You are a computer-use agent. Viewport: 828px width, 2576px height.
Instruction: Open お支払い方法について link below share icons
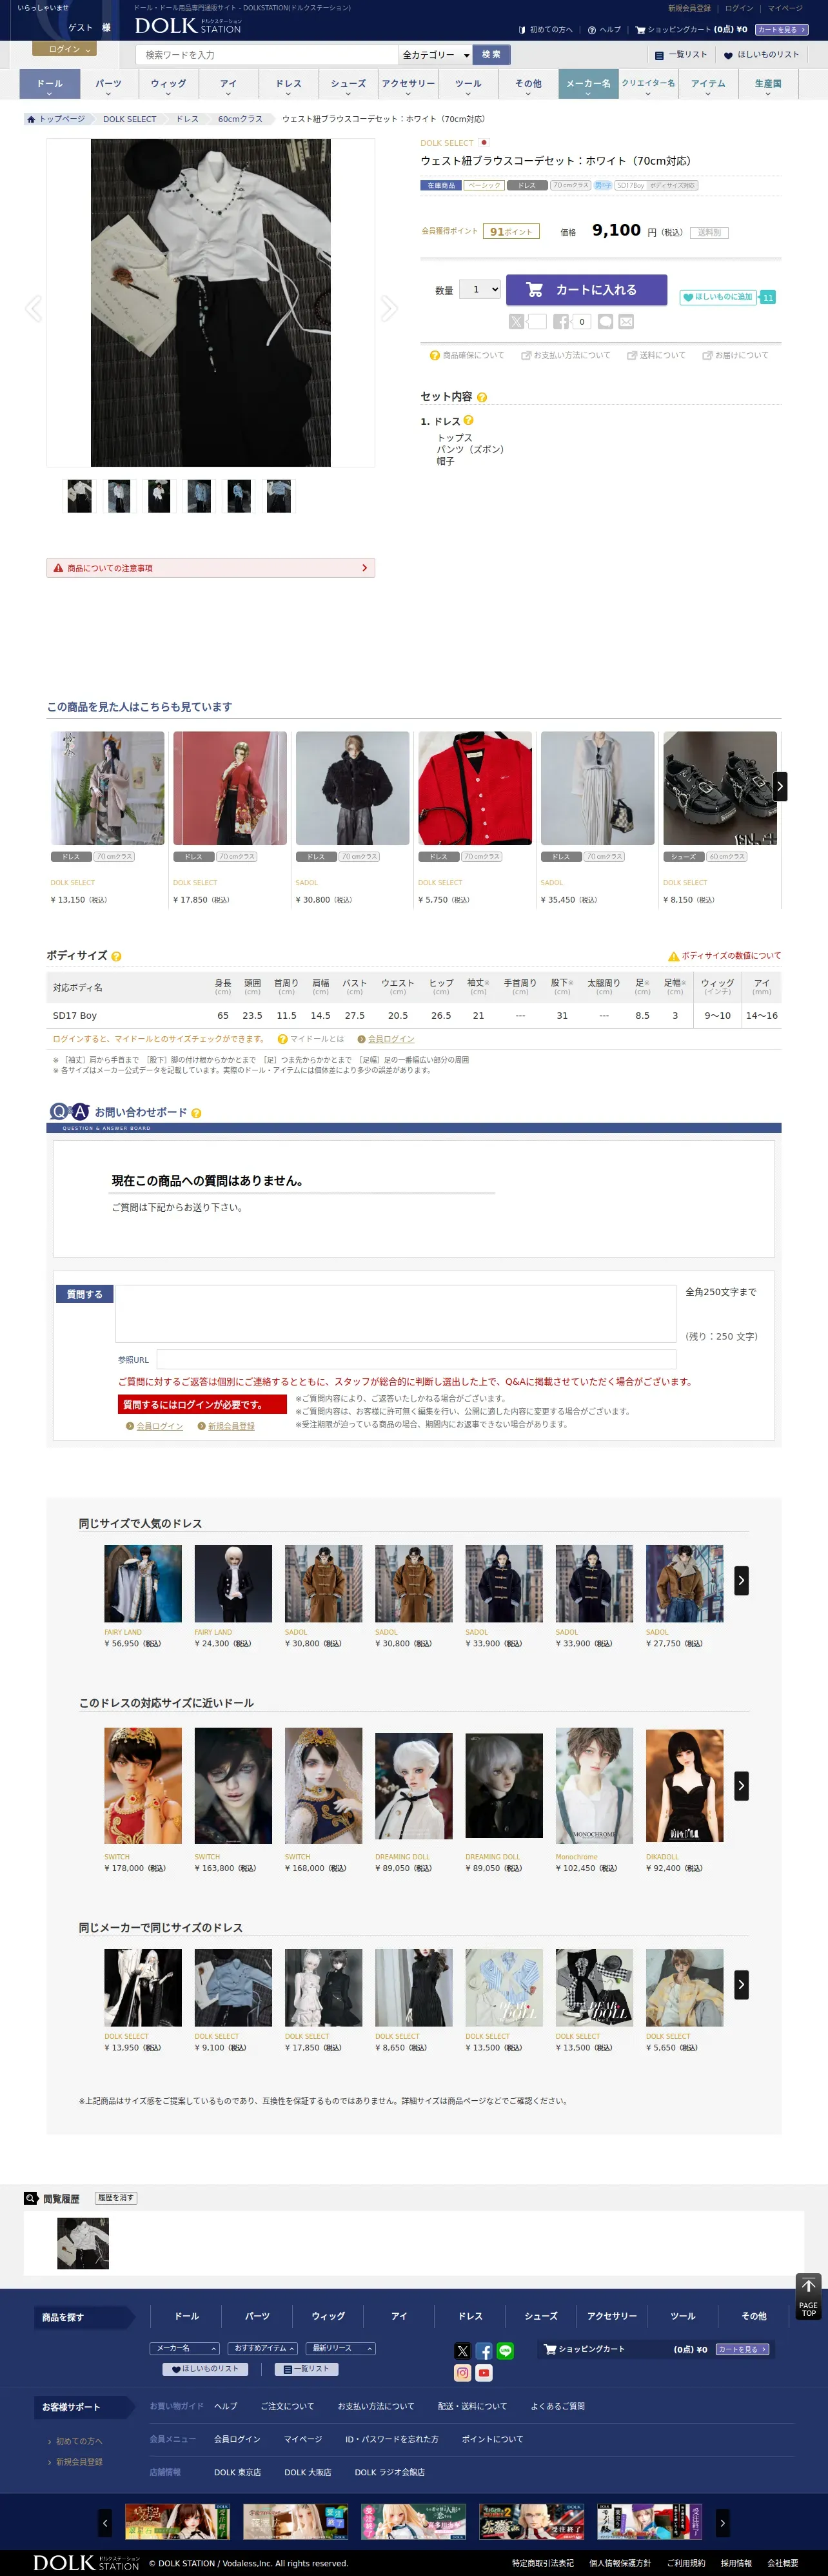(x=566, y=355)
